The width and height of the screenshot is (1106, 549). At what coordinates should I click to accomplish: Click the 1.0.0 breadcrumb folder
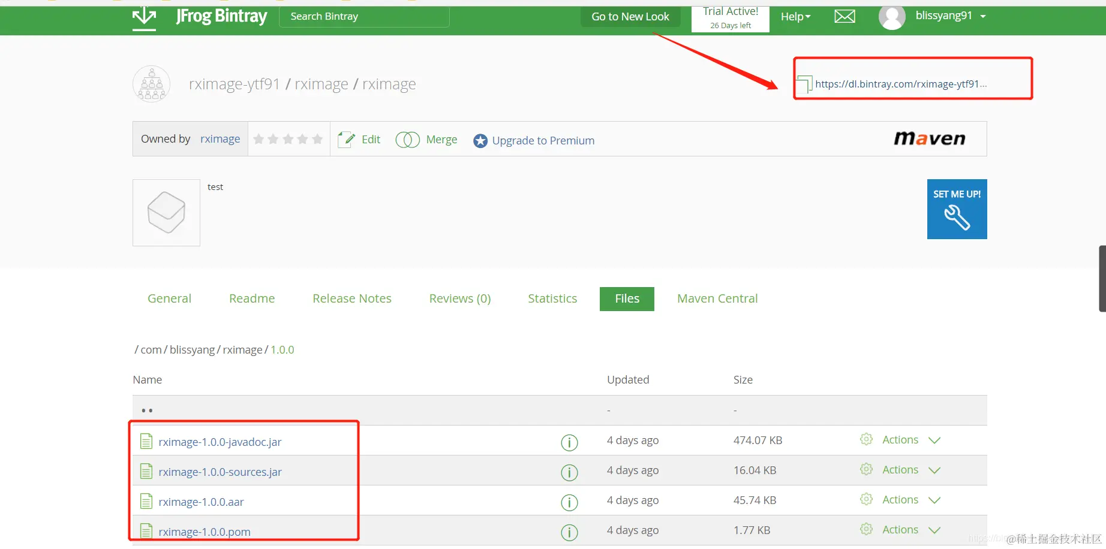tap(282, 350)
